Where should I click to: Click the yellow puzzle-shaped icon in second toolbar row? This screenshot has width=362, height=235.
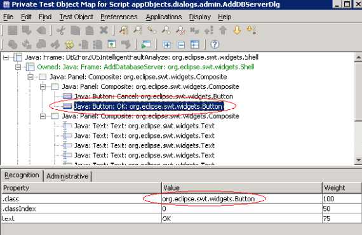pos(69,44)
